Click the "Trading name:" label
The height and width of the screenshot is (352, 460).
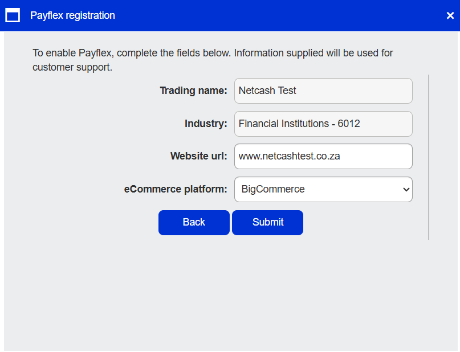pyautogui.click(x=193, y=91)
